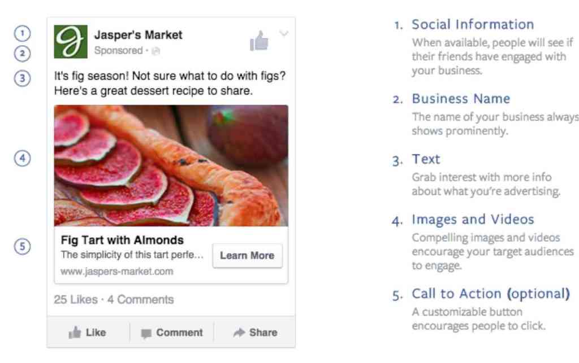The image size is (579, 363).
Task: Click the thumbs-up page like icon
Action: [x=259, y=41]
